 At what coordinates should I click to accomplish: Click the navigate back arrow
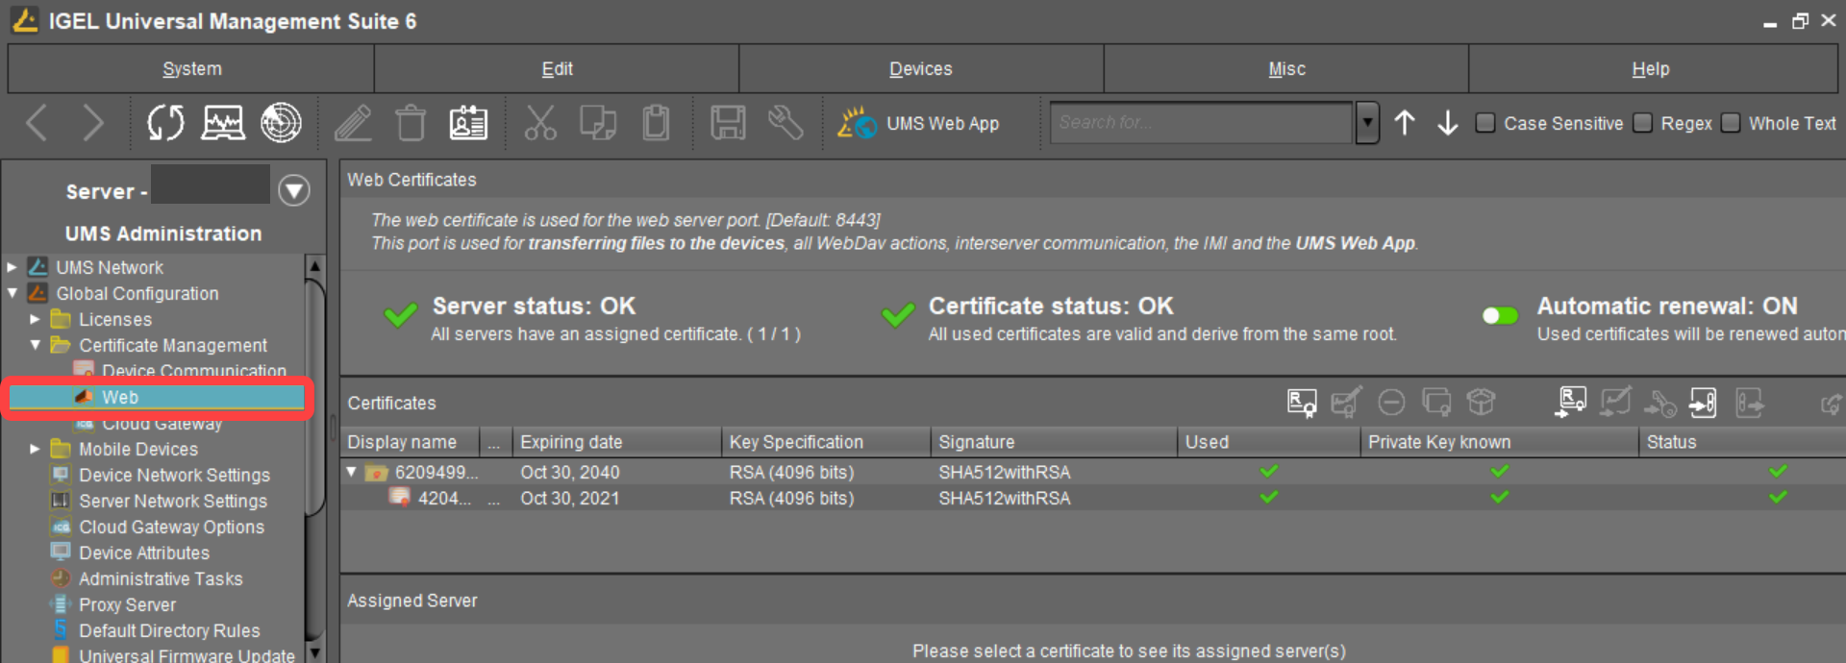(37, 123)
